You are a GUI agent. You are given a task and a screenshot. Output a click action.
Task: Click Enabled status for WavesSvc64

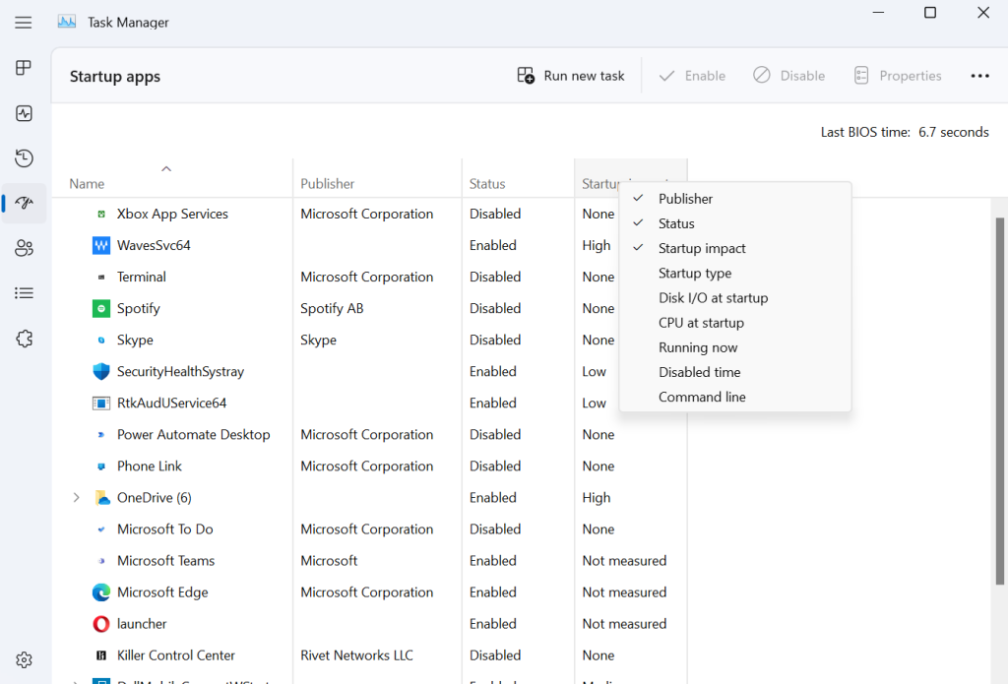493,246
